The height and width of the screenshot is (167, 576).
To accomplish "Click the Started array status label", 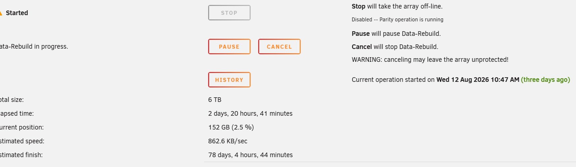I will click(x=17, y=13).
